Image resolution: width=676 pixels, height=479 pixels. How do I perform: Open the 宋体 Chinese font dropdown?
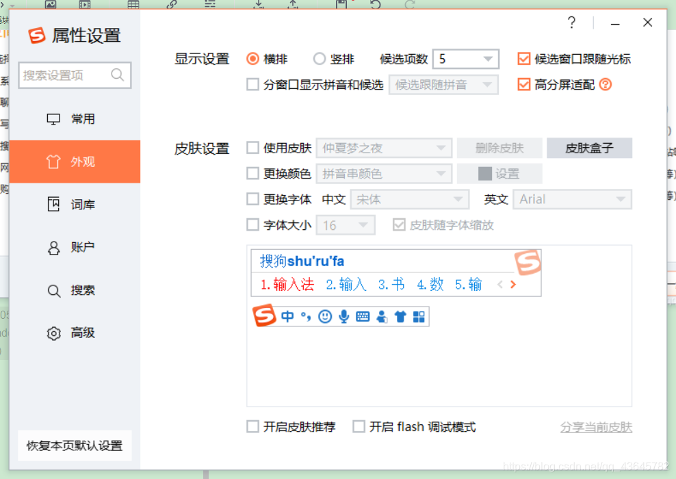[x=410, y=199]
